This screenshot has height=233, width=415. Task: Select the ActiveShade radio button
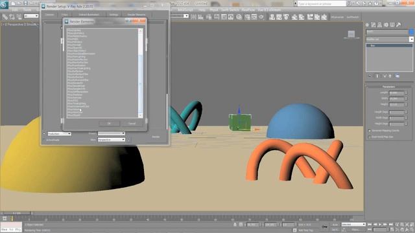click(44, 140)
